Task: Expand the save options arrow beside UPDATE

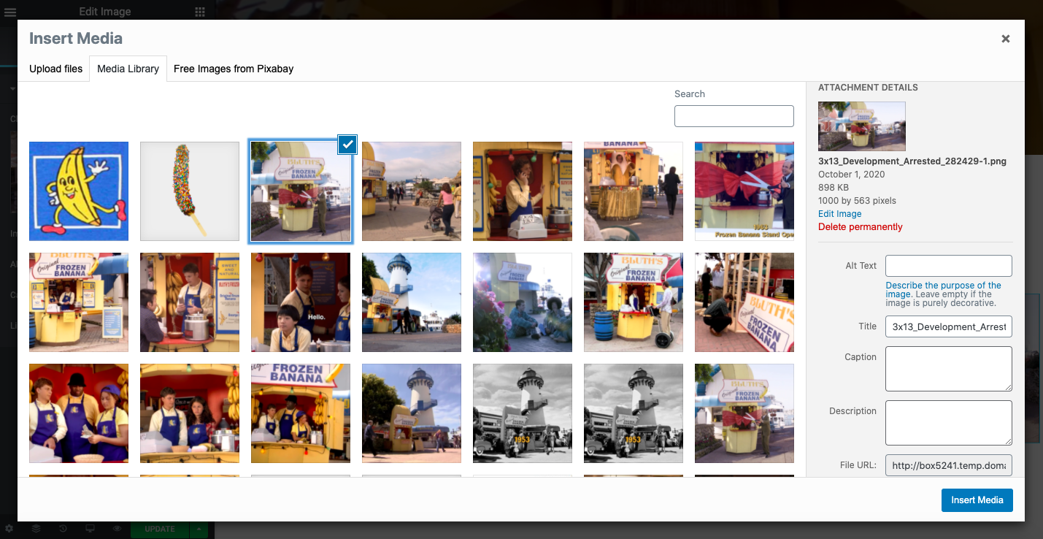Action: [x=199, y=529]
